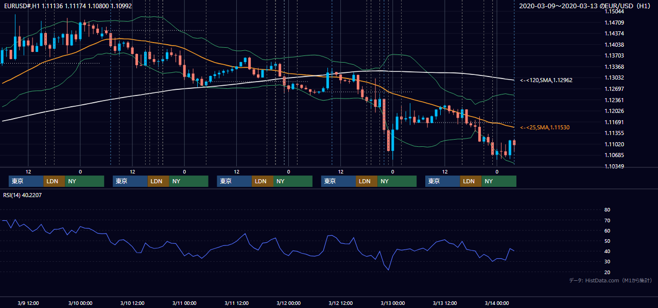Click the 3/12 00:00 time axis label

(x=288, y=303)
